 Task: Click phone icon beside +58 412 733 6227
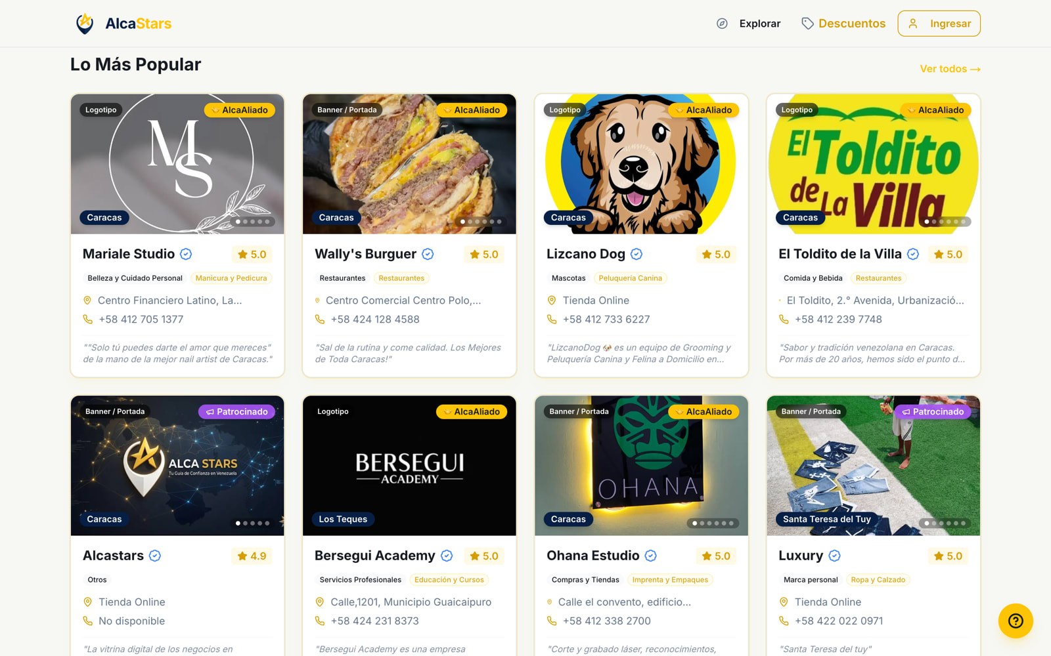(552, 319)
